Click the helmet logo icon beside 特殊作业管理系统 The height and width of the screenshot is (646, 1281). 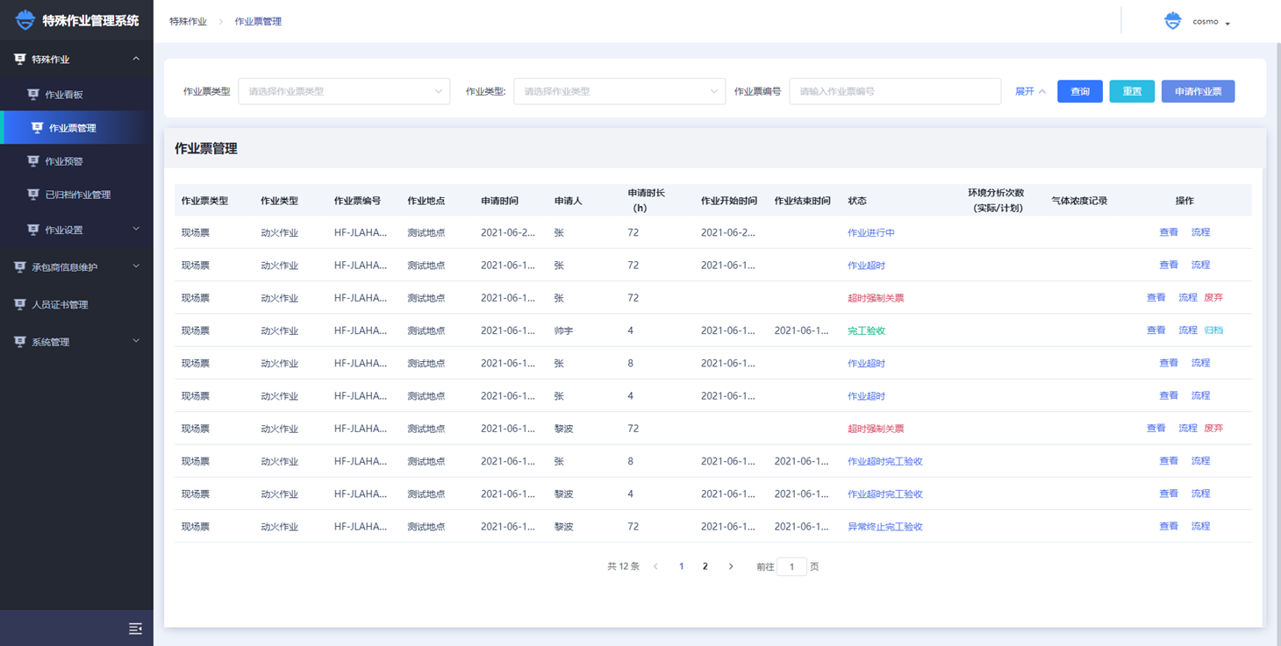click(x=25, y=20)
